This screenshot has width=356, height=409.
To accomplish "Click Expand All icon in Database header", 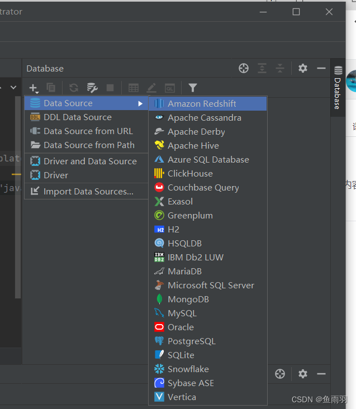I will pos(262,68).
